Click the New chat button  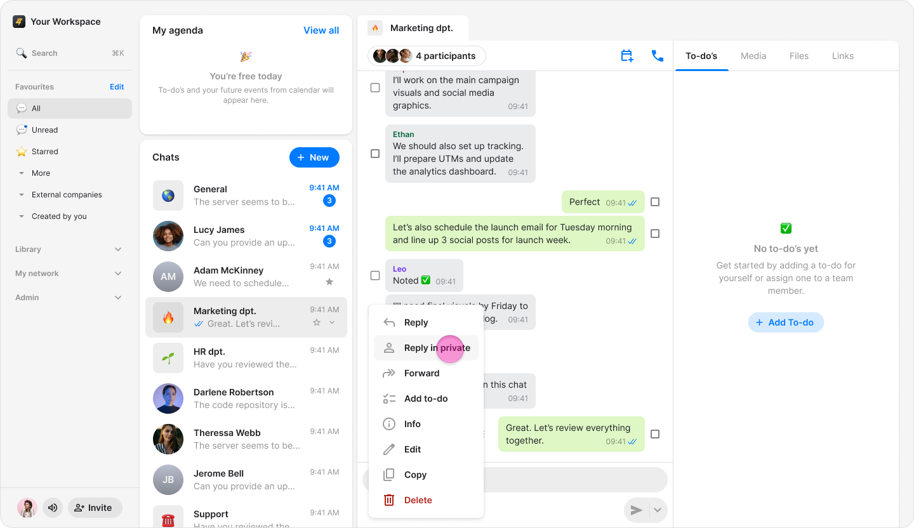pyautogui.click(x=314, y=157)
